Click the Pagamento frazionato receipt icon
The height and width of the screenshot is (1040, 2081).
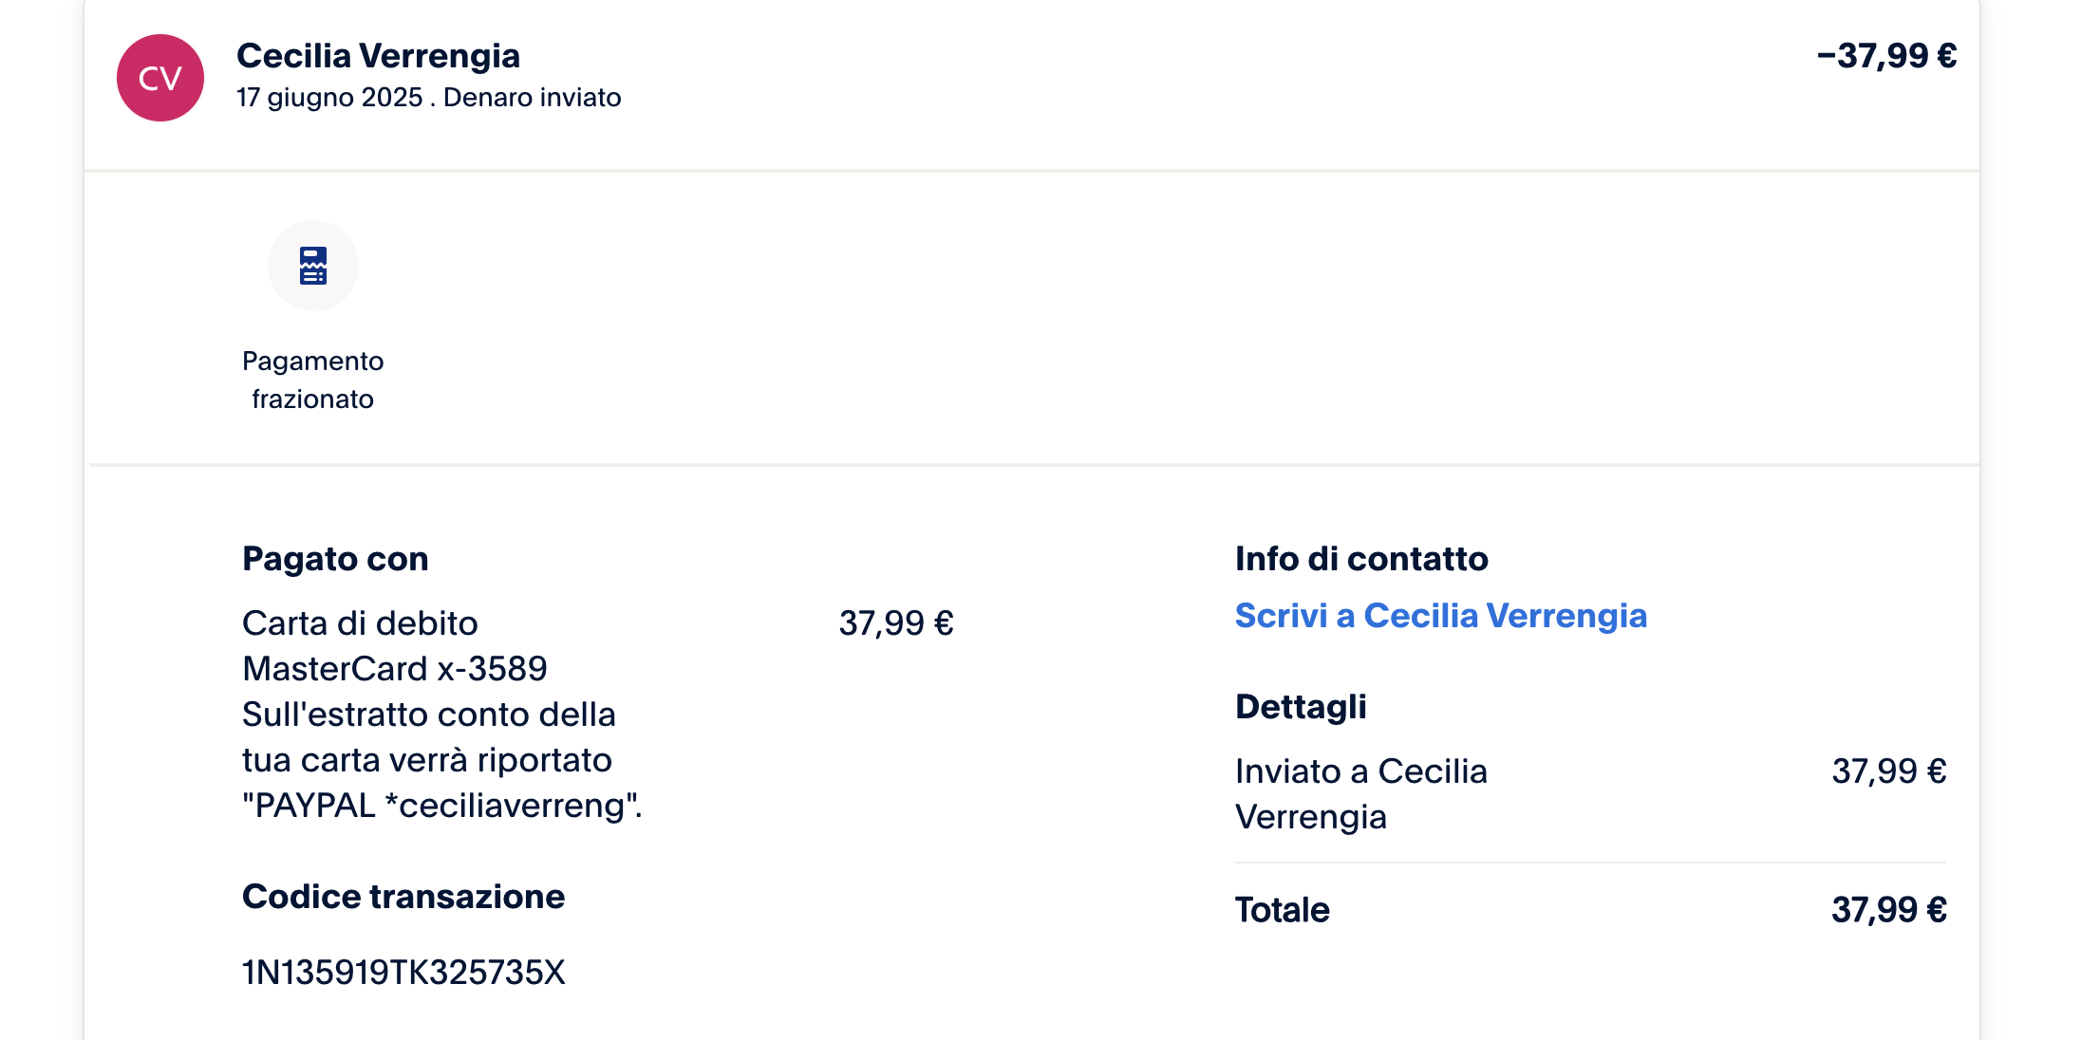tap(313, 266)
